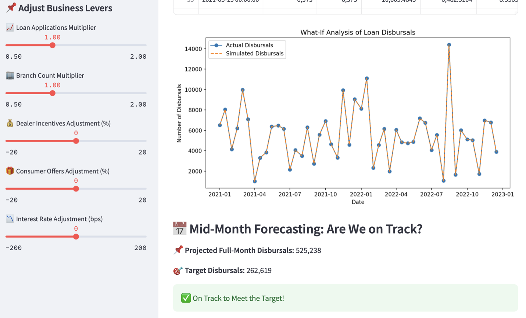This screenshot has height=318, width=526.
Task: Click the Actual Disbursals legend entry
Action: pyautogui.click(x=249, y=45)
